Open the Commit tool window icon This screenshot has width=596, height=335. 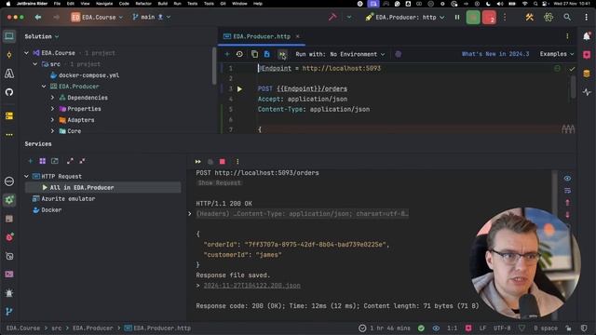[9, 55]
